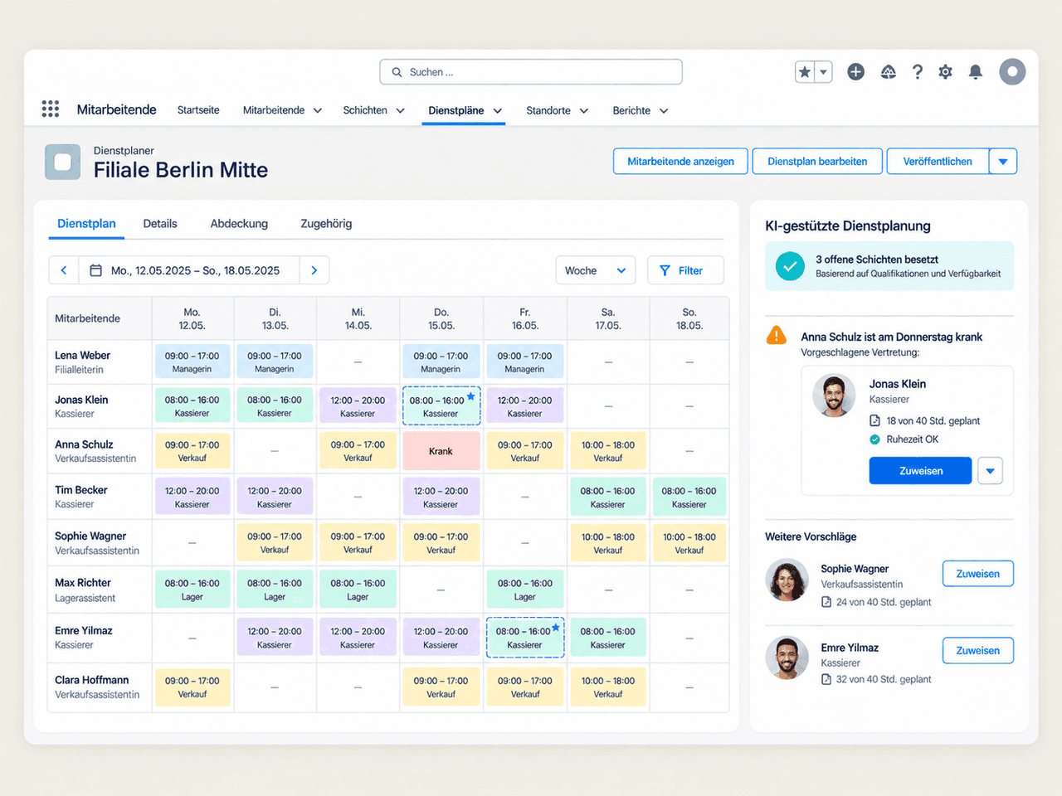This screenshot has width=1062, height=796.
Task: Go to next week with right arrow
Action: pyautogui.click(x=314, y=270)
